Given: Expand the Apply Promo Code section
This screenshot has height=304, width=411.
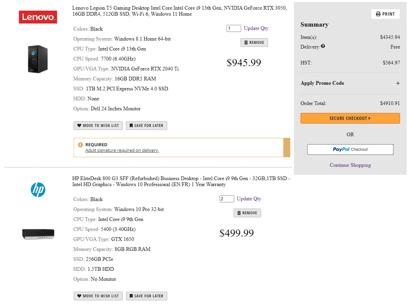Looking at the screenshot, I should click(398, 83).
